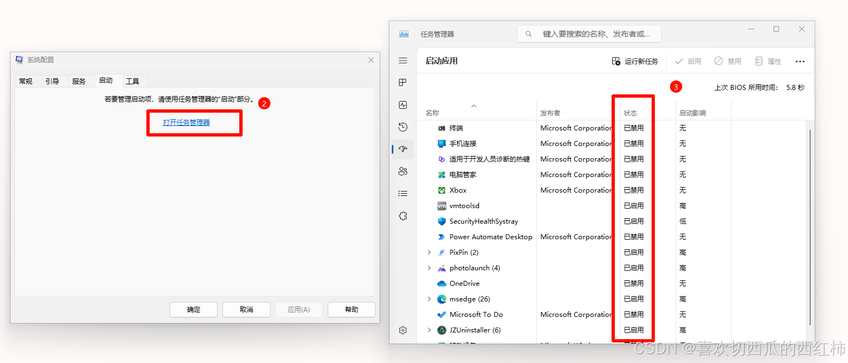Collapse sort arrow above 名称 column
The image size is (848, 363).
tap(474, 105)
